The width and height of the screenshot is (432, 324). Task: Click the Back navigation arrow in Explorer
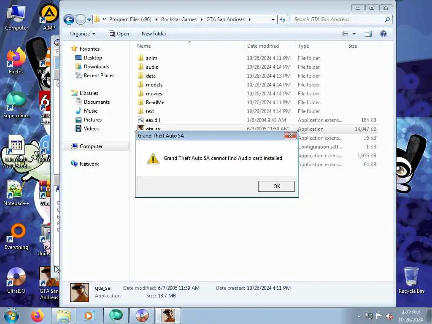(x=69, y=19)
